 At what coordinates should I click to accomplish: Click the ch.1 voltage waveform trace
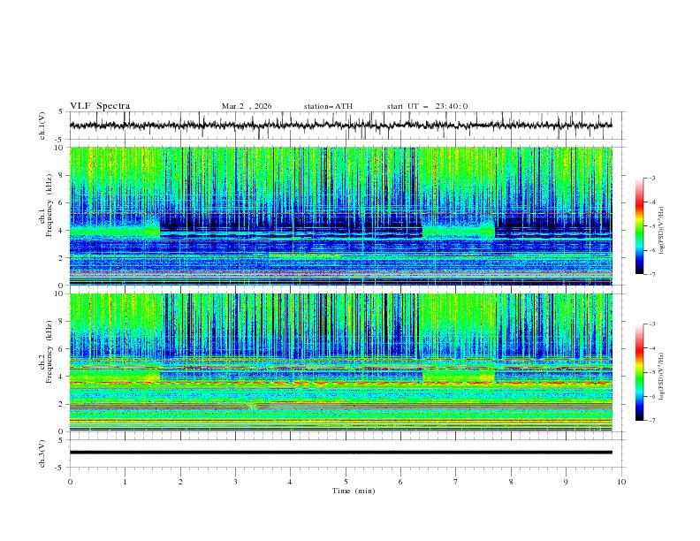[x=340, y=126]
